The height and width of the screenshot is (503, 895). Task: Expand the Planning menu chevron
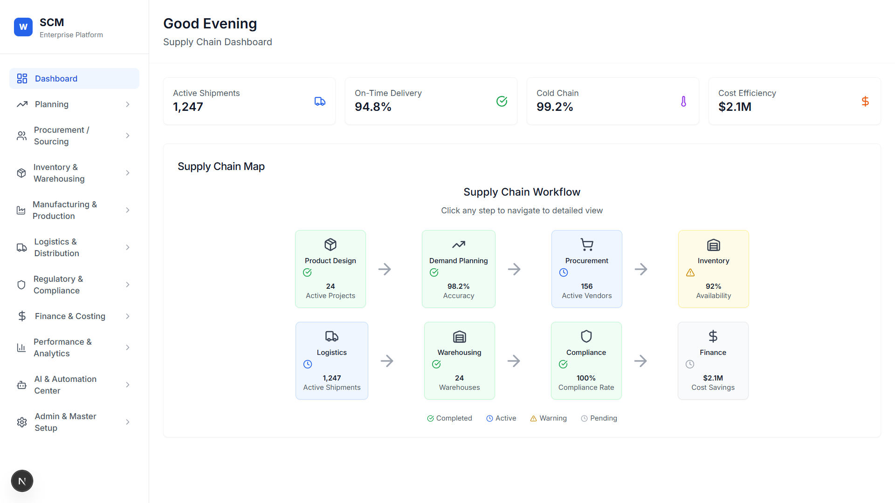(x=127, y=104)
